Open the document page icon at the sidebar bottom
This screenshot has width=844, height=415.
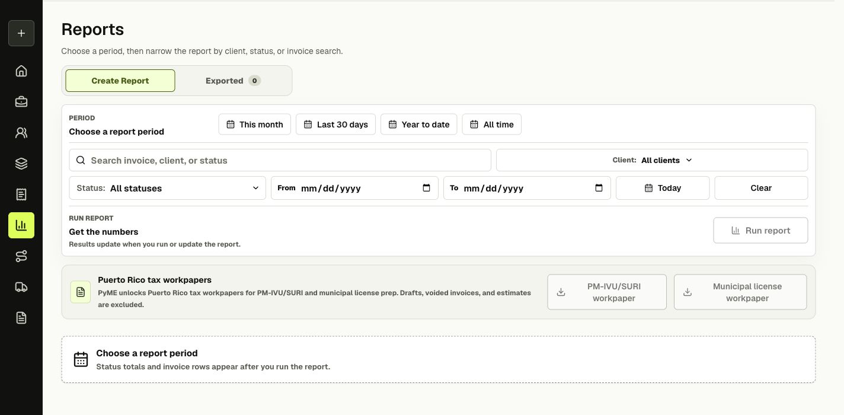point(21,318)
